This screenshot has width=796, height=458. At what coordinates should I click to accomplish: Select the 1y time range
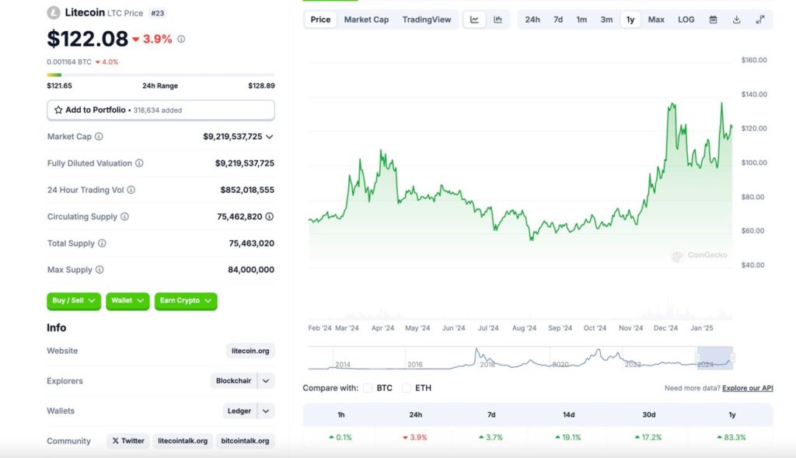(630, 19)
